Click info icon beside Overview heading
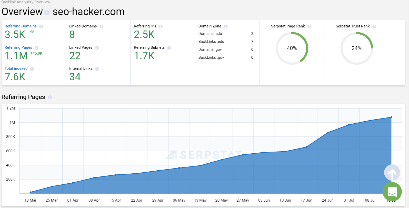 [x=46, y=12]
